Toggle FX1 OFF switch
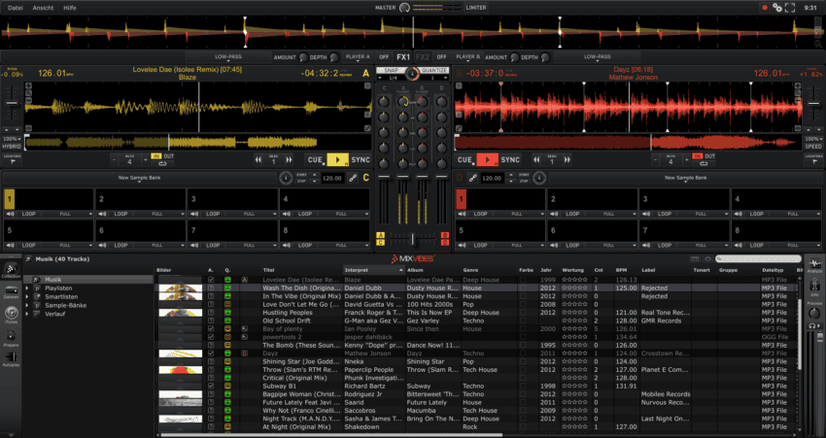826x438 pixels. click(385, 57)
